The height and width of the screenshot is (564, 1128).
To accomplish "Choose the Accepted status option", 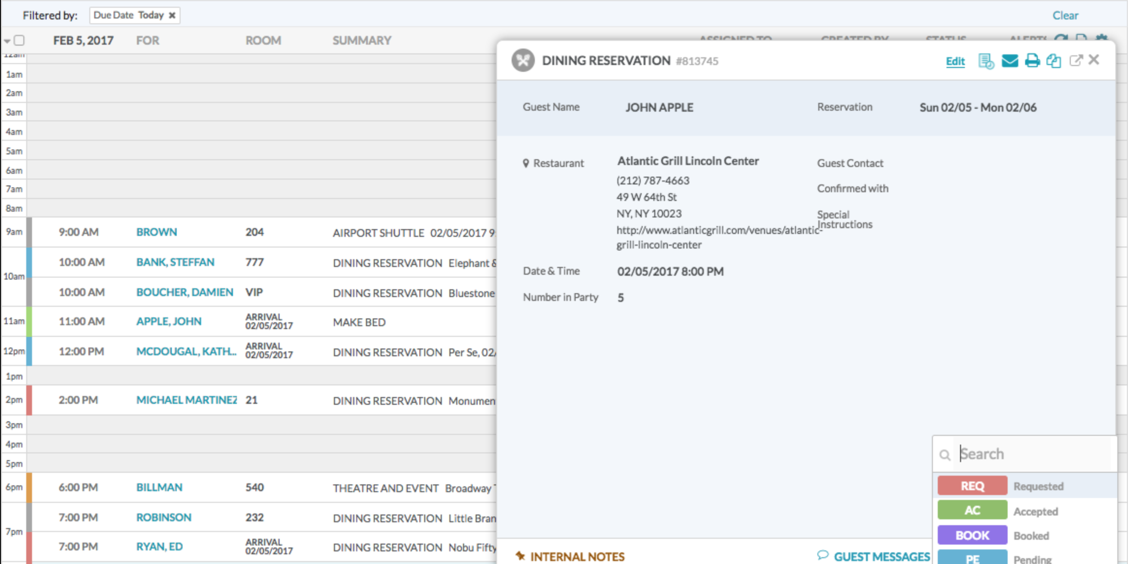I will coord(1035,511).
